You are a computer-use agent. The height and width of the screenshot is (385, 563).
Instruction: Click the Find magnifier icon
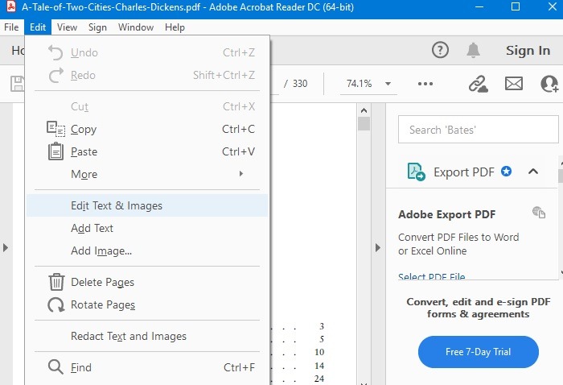click(55, 367)
